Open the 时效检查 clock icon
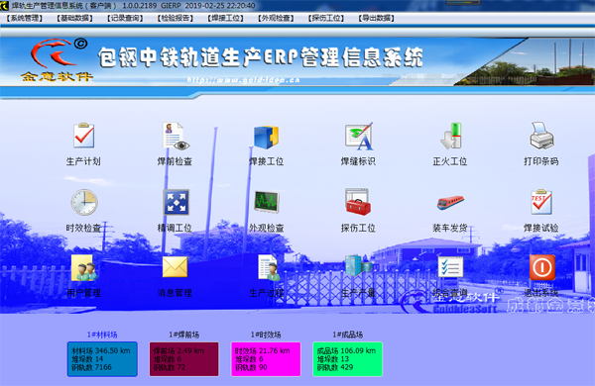 (84, 202)
